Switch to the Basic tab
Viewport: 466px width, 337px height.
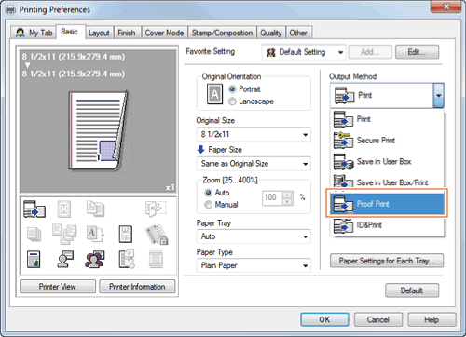pos(70,32)
